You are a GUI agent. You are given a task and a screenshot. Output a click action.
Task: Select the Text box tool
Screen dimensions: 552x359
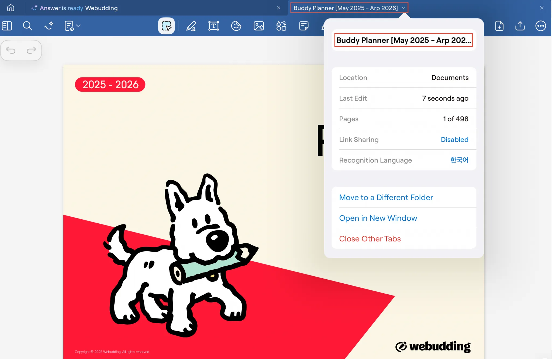point(213,26)
